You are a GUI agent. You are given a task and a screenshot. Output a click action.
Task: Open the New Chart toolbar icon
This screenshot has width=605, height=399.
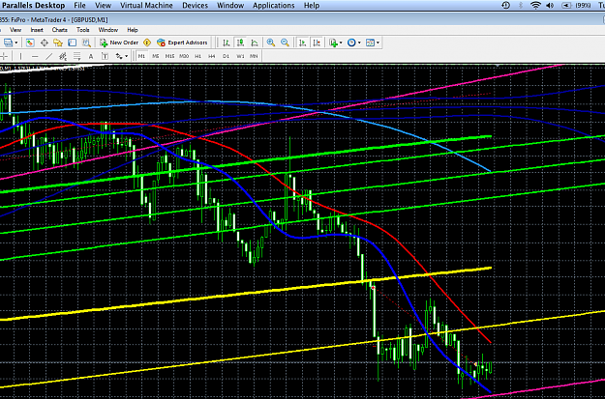point(7,43)
